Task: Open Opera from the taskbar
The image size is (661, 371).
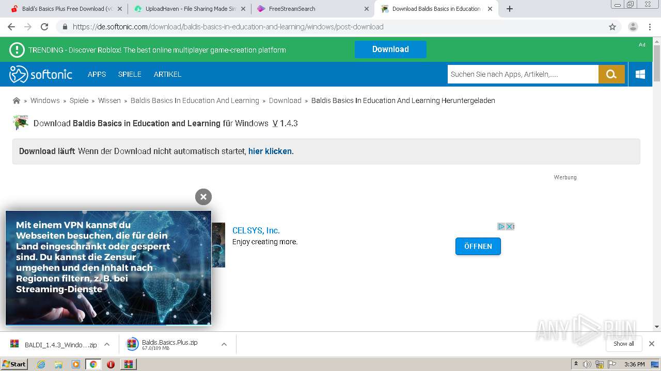Action: tap(111, 364)
